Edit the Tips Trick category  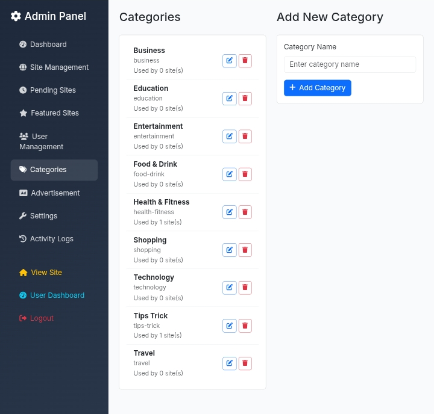point(230,326)
